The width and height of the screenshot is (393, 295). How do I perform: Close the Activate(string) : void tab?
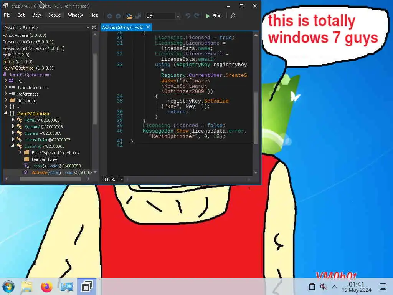[148, 27]
